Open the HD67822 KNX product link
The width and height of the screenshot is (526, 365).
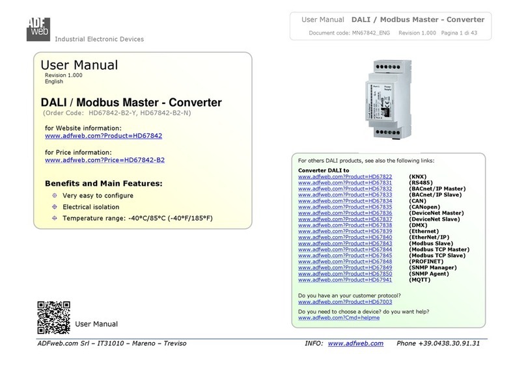pyautogui.click(x=345, y=176)
